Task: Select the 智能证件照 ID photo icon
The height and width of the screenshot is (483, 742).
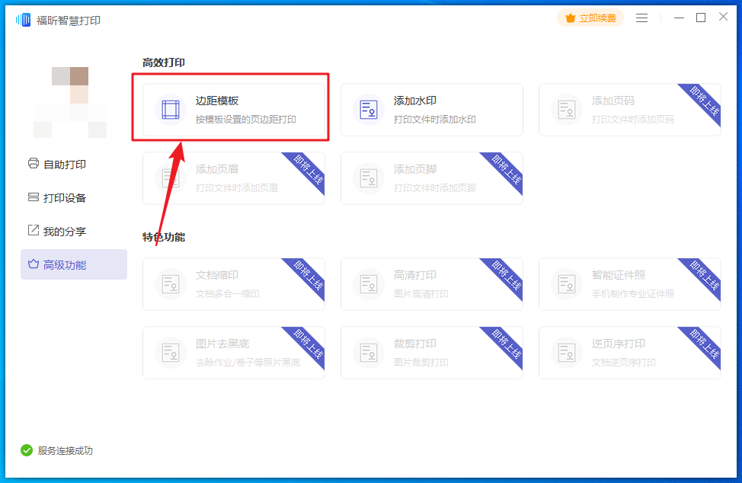Action: point(567,284)
